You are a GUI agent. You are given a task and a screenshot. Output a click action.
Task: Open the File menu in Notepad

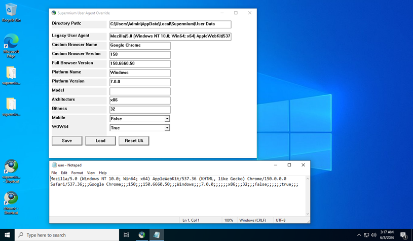(54, 173)
